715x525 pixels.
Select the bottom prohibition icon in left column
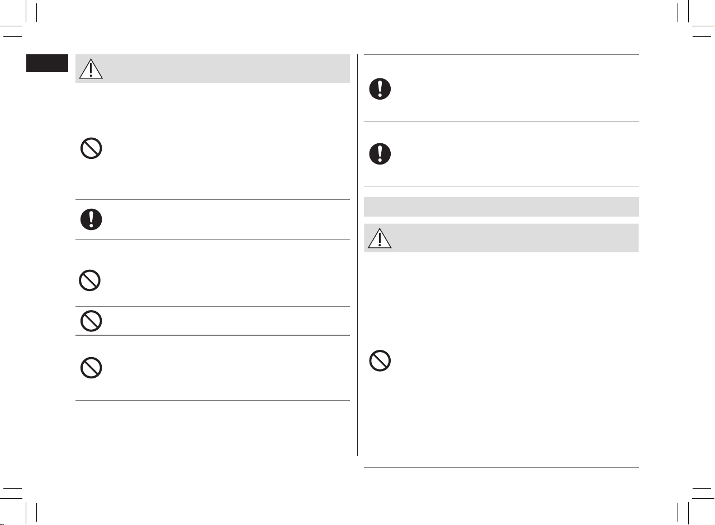tap(91, 368)
